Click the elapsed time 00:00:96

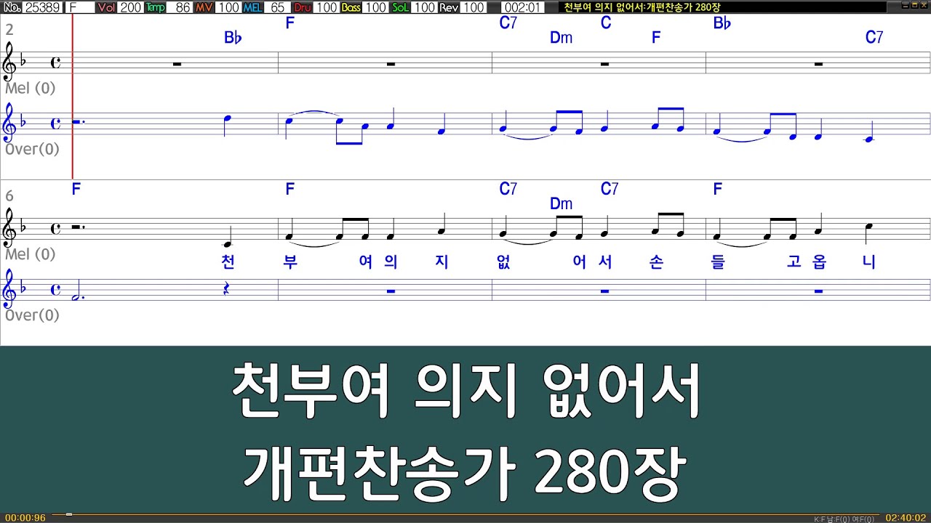(25, 518)
